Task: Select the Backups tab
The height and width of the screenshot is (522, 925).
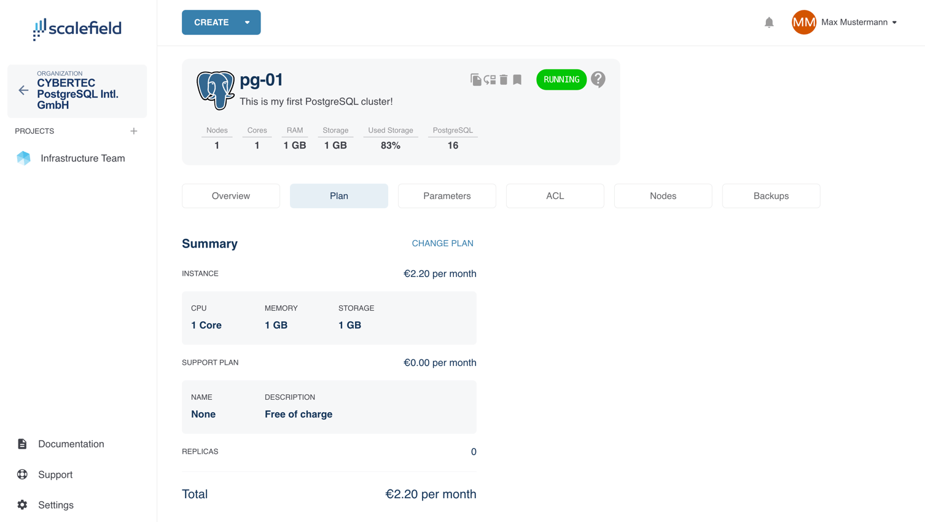Action: [771, 196]
